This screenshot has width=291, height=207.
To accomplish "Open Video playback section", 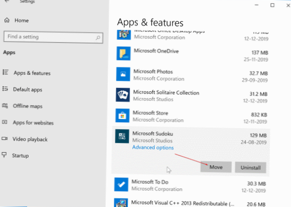I will tap(30, 139).
